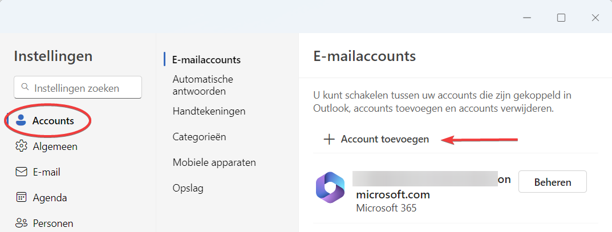The width and height of the screenshot is (612, 232).
Task: Select the E-mailaccounts tab
Action: pyautogui.click(x=206, y=59)
